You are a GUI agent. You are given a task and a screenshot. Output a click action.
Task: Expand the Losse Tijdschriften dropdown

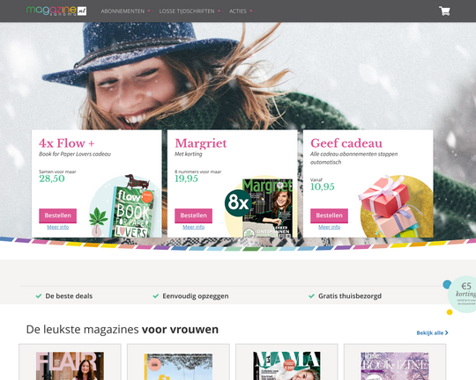(x=190, y=11)
